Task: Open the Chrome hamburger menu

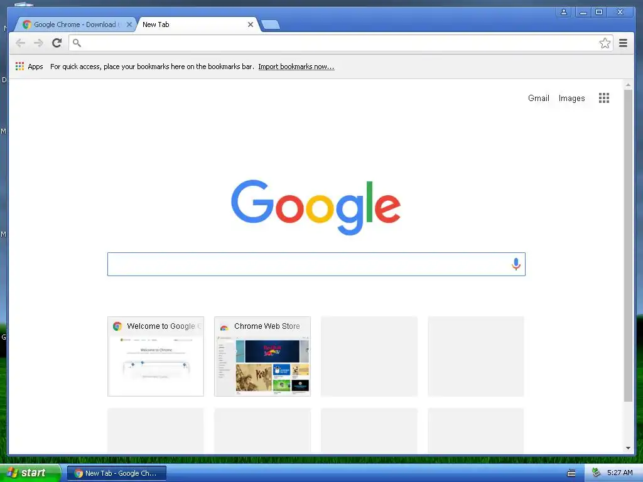Action: pos(623,43)
